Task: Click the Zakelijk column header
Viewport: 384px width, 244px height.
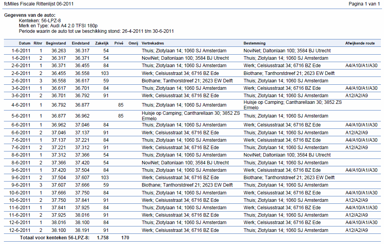Action: click(x=102, y=43)
